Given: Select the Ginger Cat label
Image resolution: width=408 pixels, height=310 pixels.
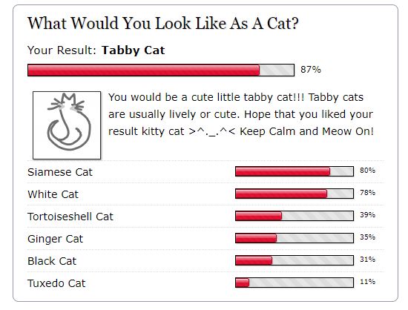Looking at the screenshot, I should (55, 239).
